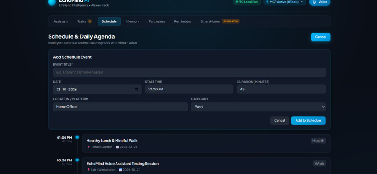The image size is (377, 174).
Task: Click the SIMULATED badge on Smart Home
Action: 231,21
